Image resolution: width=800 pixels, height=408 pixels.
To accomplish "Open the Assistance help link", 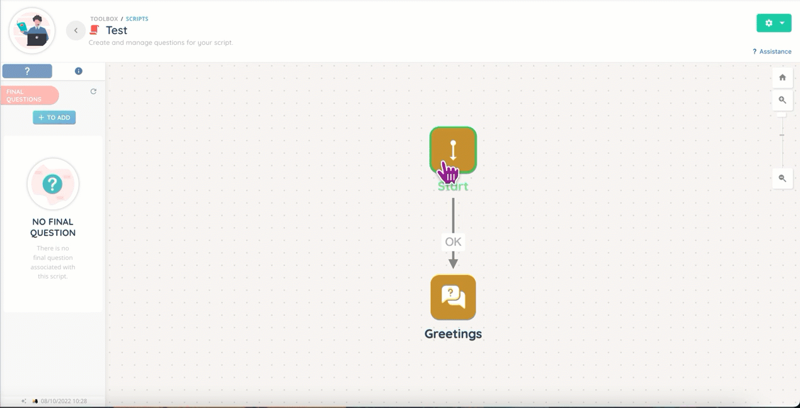I will [772, 52].
